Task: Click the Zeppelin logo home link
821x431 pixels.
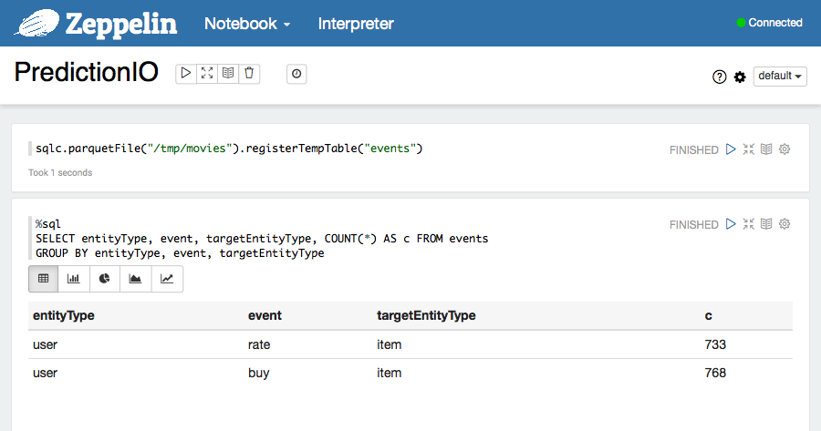Action: [x=98, y=23]
